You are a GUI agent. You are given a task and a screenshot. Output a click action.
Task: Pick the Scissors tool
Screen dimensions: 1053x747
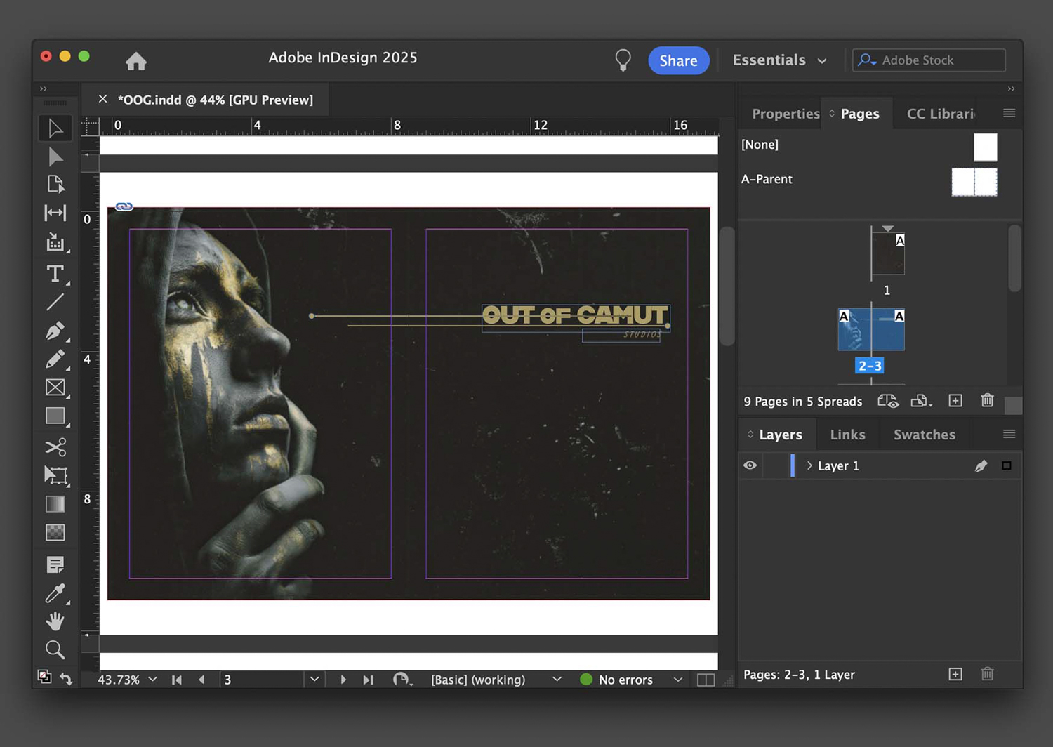click(55, 447)
